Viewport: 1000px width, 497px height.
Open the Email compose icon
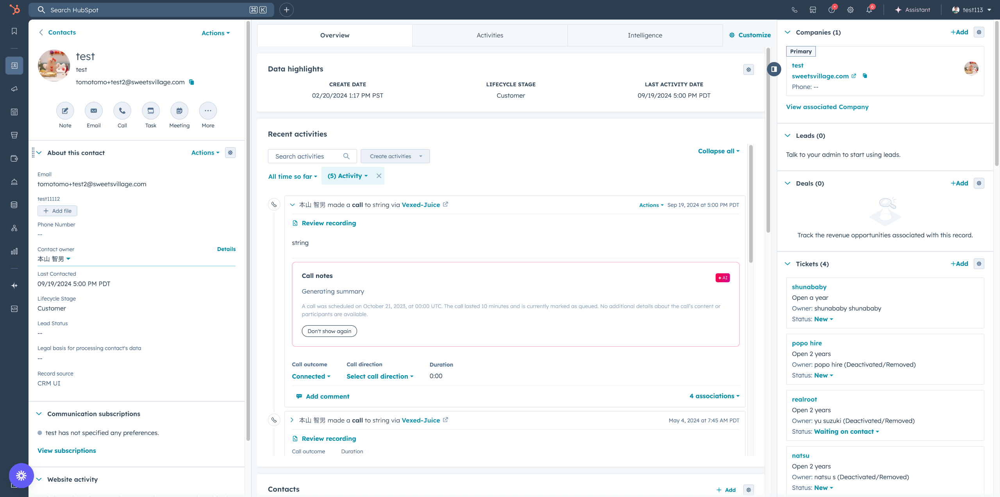[x=93, y=111]
